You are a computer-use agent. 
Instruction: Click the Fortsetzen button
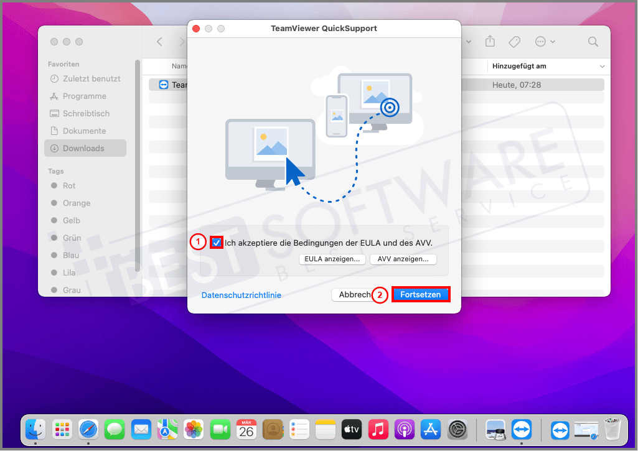click(421, 294)
